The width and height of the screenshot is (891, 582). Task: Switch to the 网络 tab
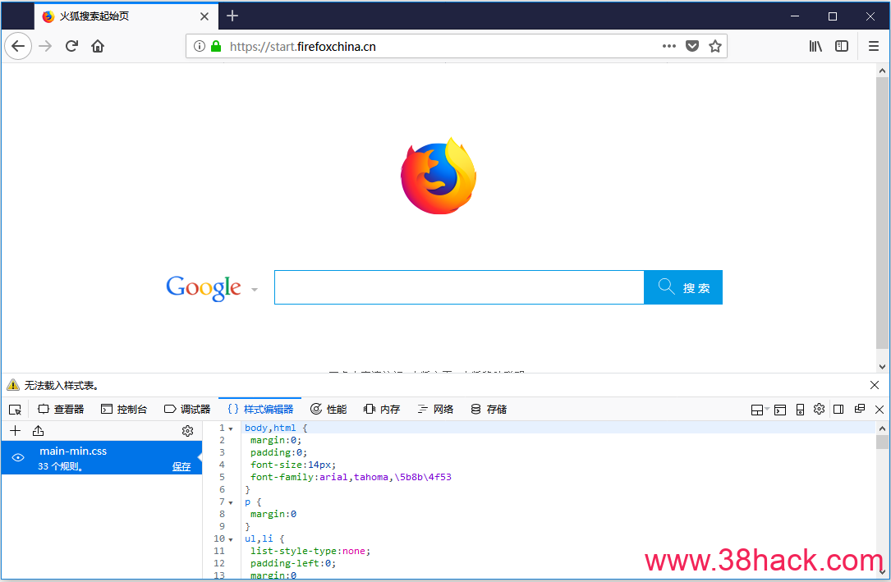coord(435,410)
